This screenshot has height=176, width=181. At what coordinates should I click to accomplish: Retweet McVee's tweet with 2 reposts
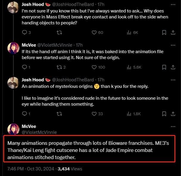59,67
